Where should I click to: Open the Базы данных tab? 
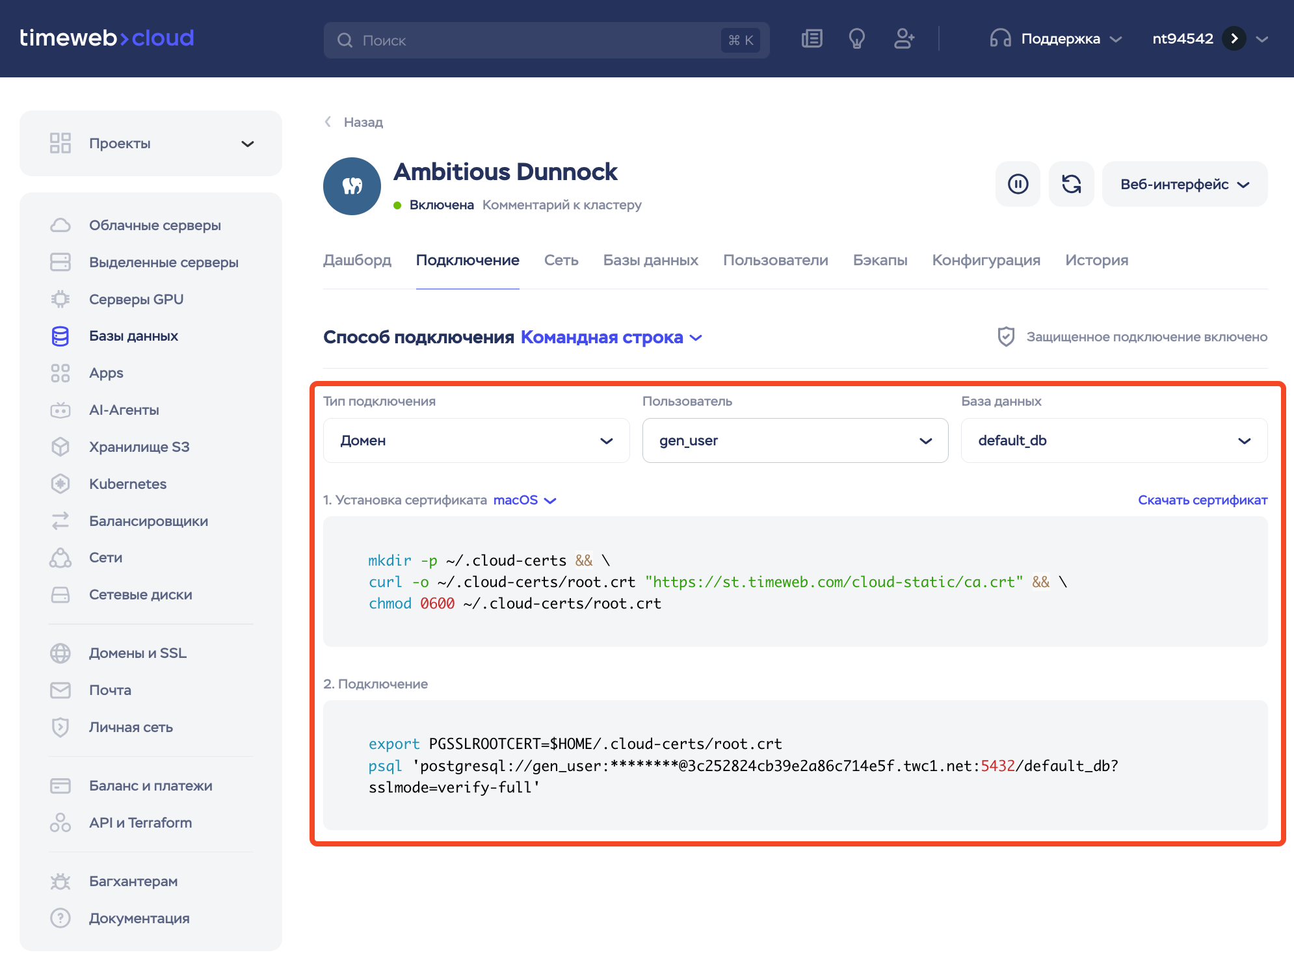coord(650,260)
